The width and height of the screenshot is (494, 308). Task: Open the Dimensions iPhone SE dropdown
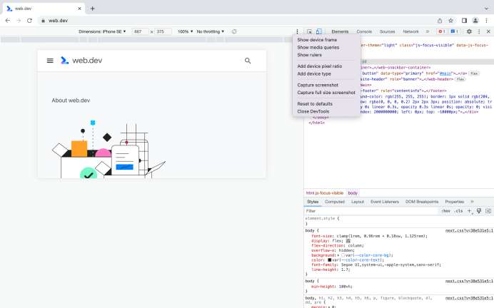pyautogui.click(x=102, y=31)
